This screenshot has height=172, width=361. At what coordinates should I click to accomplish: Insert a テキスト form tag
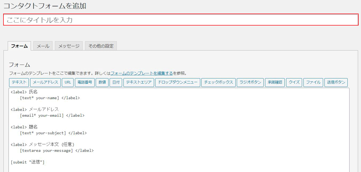(x=19, y=82)
